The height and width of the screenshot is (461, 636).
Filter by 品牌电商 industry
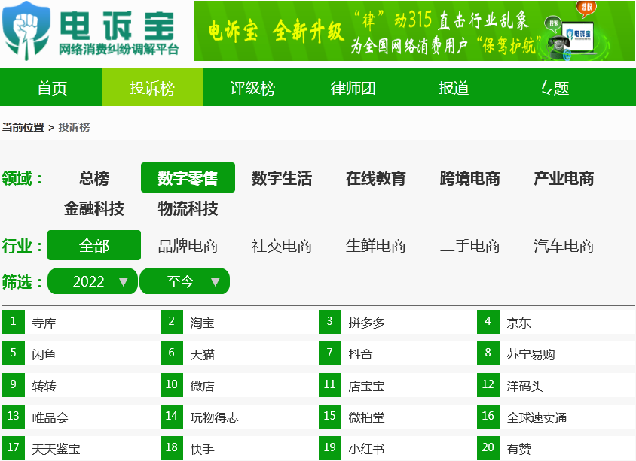pyautogui.click(x=188, y=246)
